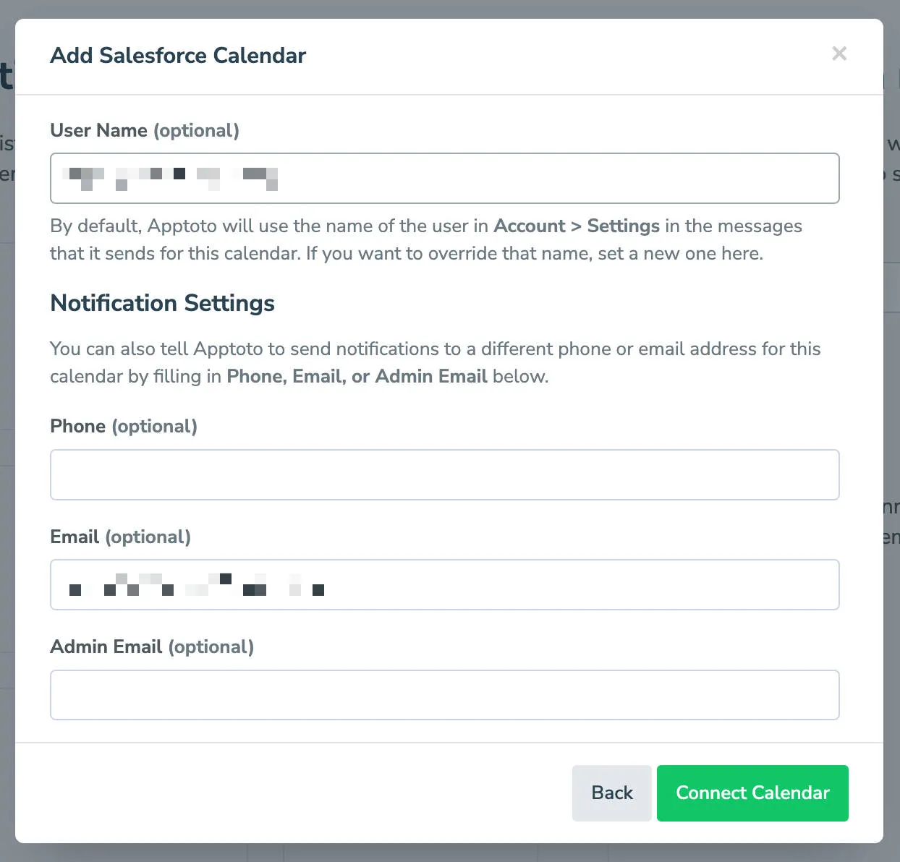Click the Admin Email (optional) label
This screenshot has height=862, width=900.
(x=152, y=646)
